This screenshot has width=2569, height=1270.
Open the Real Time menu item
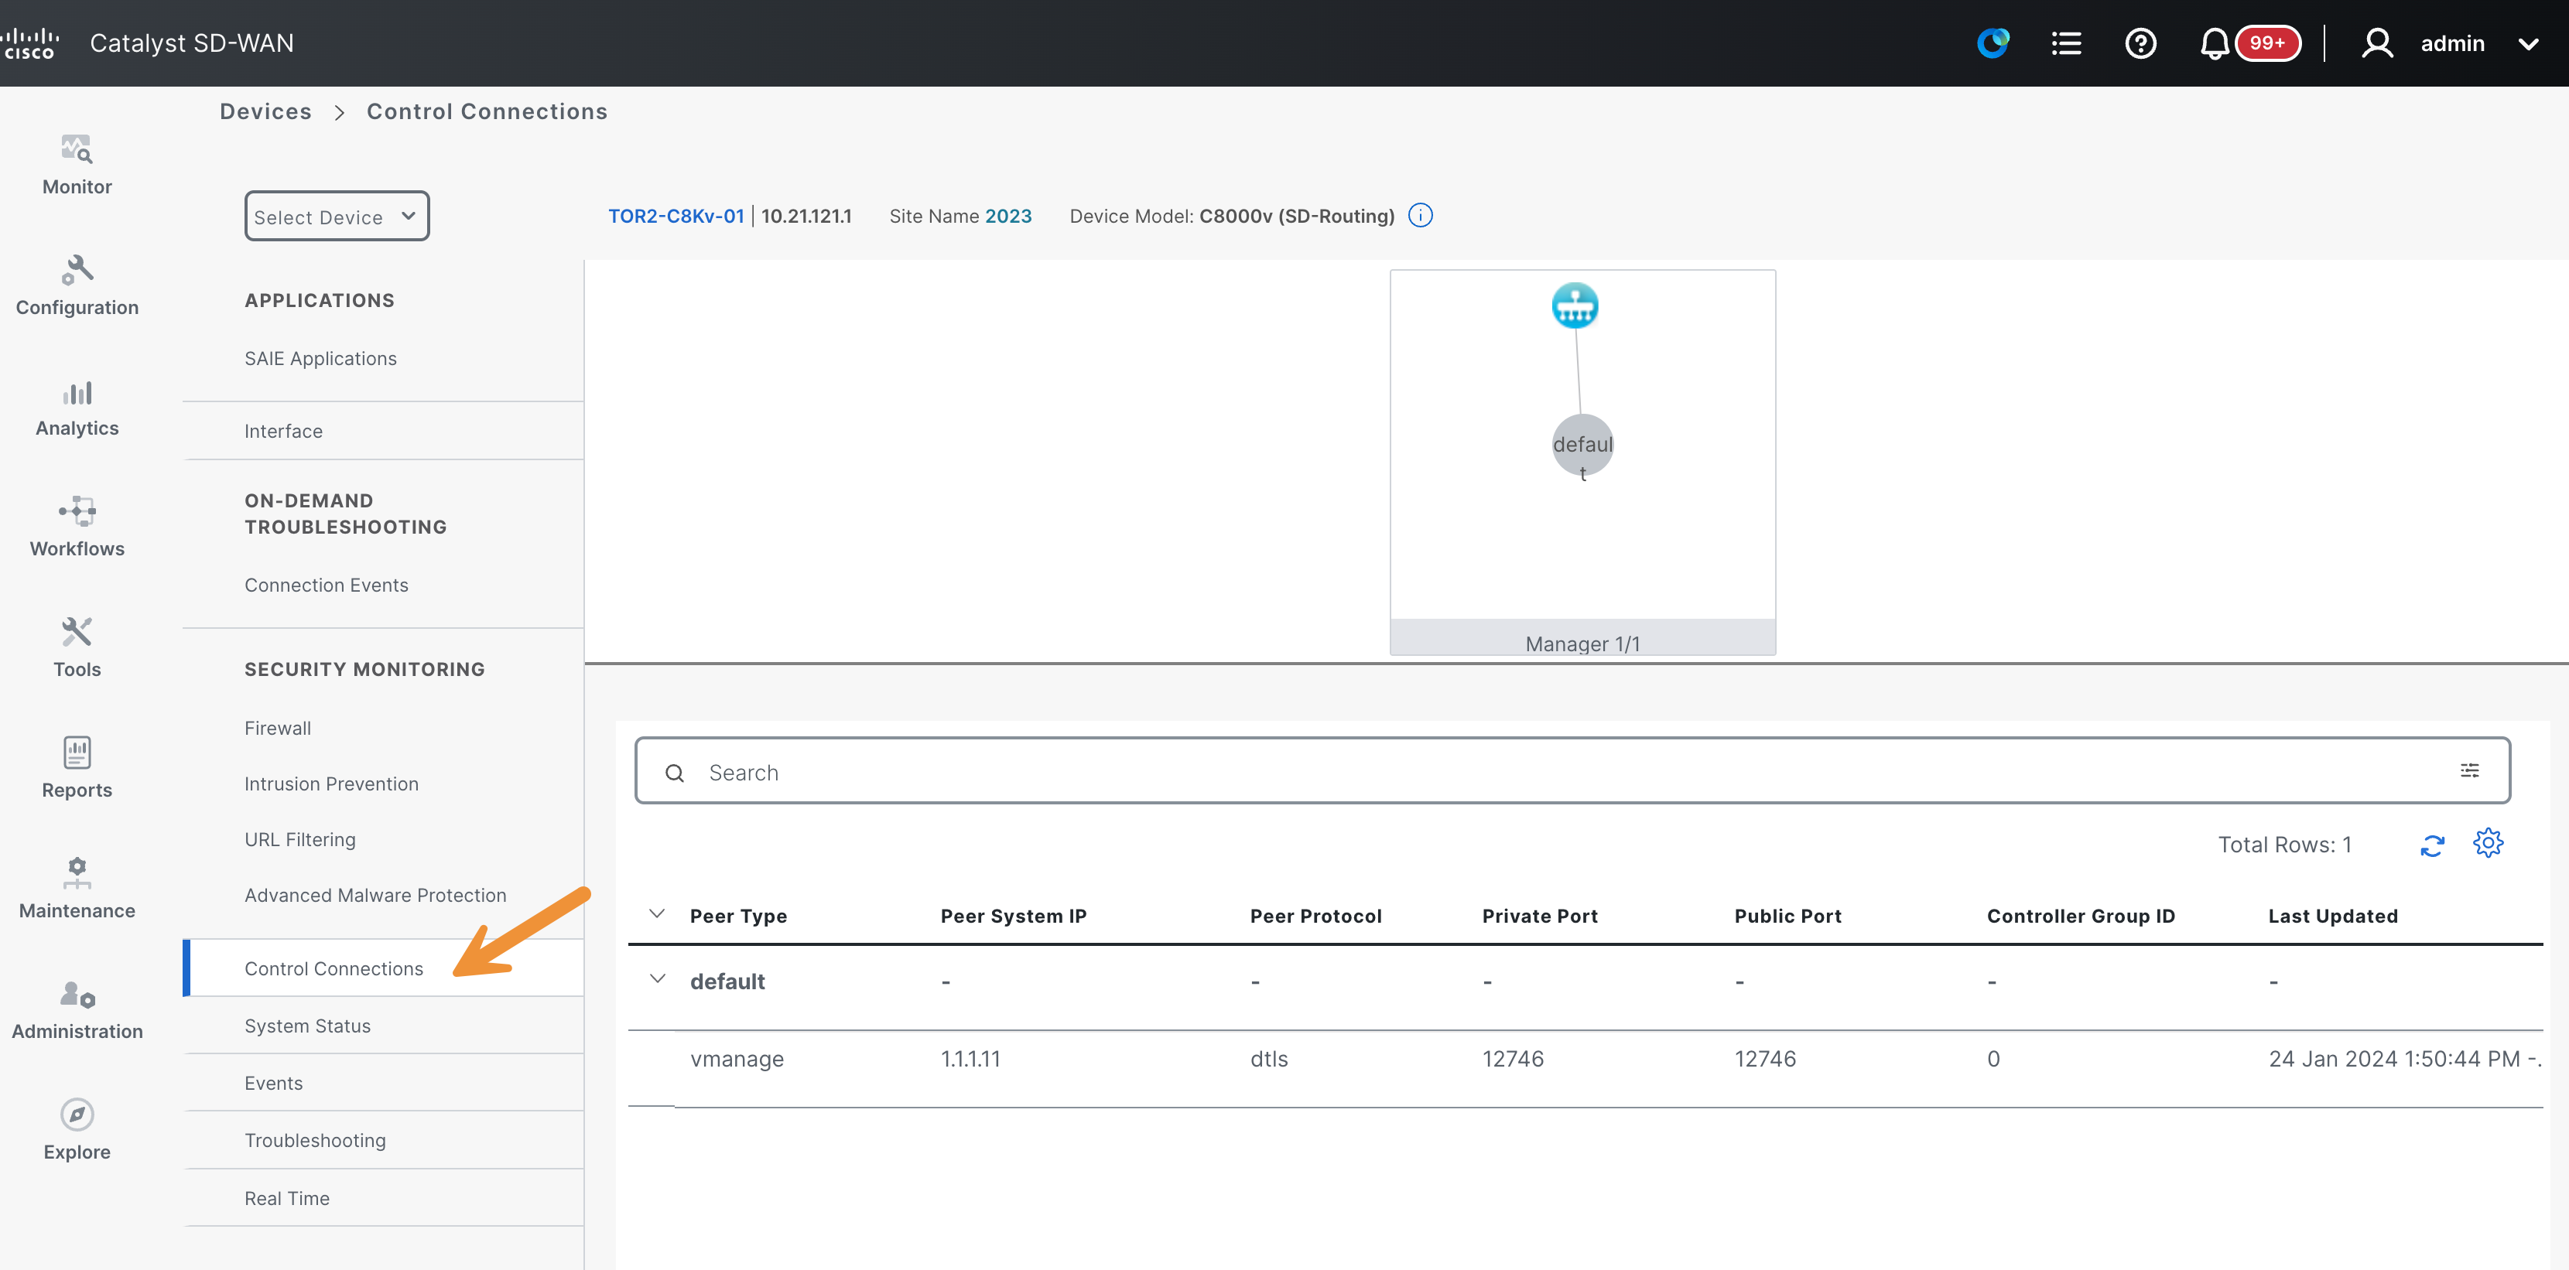pos(286,1198)
